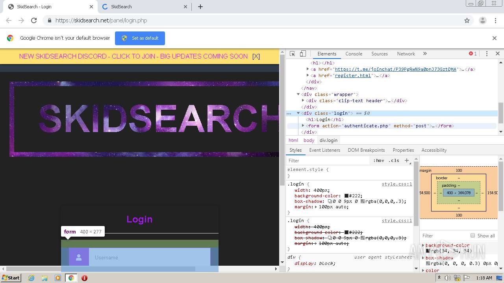The image size is (504, 283).
Task: Click the ellipsis actions beside div.login node
Action: (289, 113)
